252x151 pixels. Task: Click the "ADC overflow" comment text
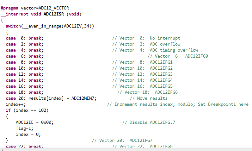click(x=165, y=44)
